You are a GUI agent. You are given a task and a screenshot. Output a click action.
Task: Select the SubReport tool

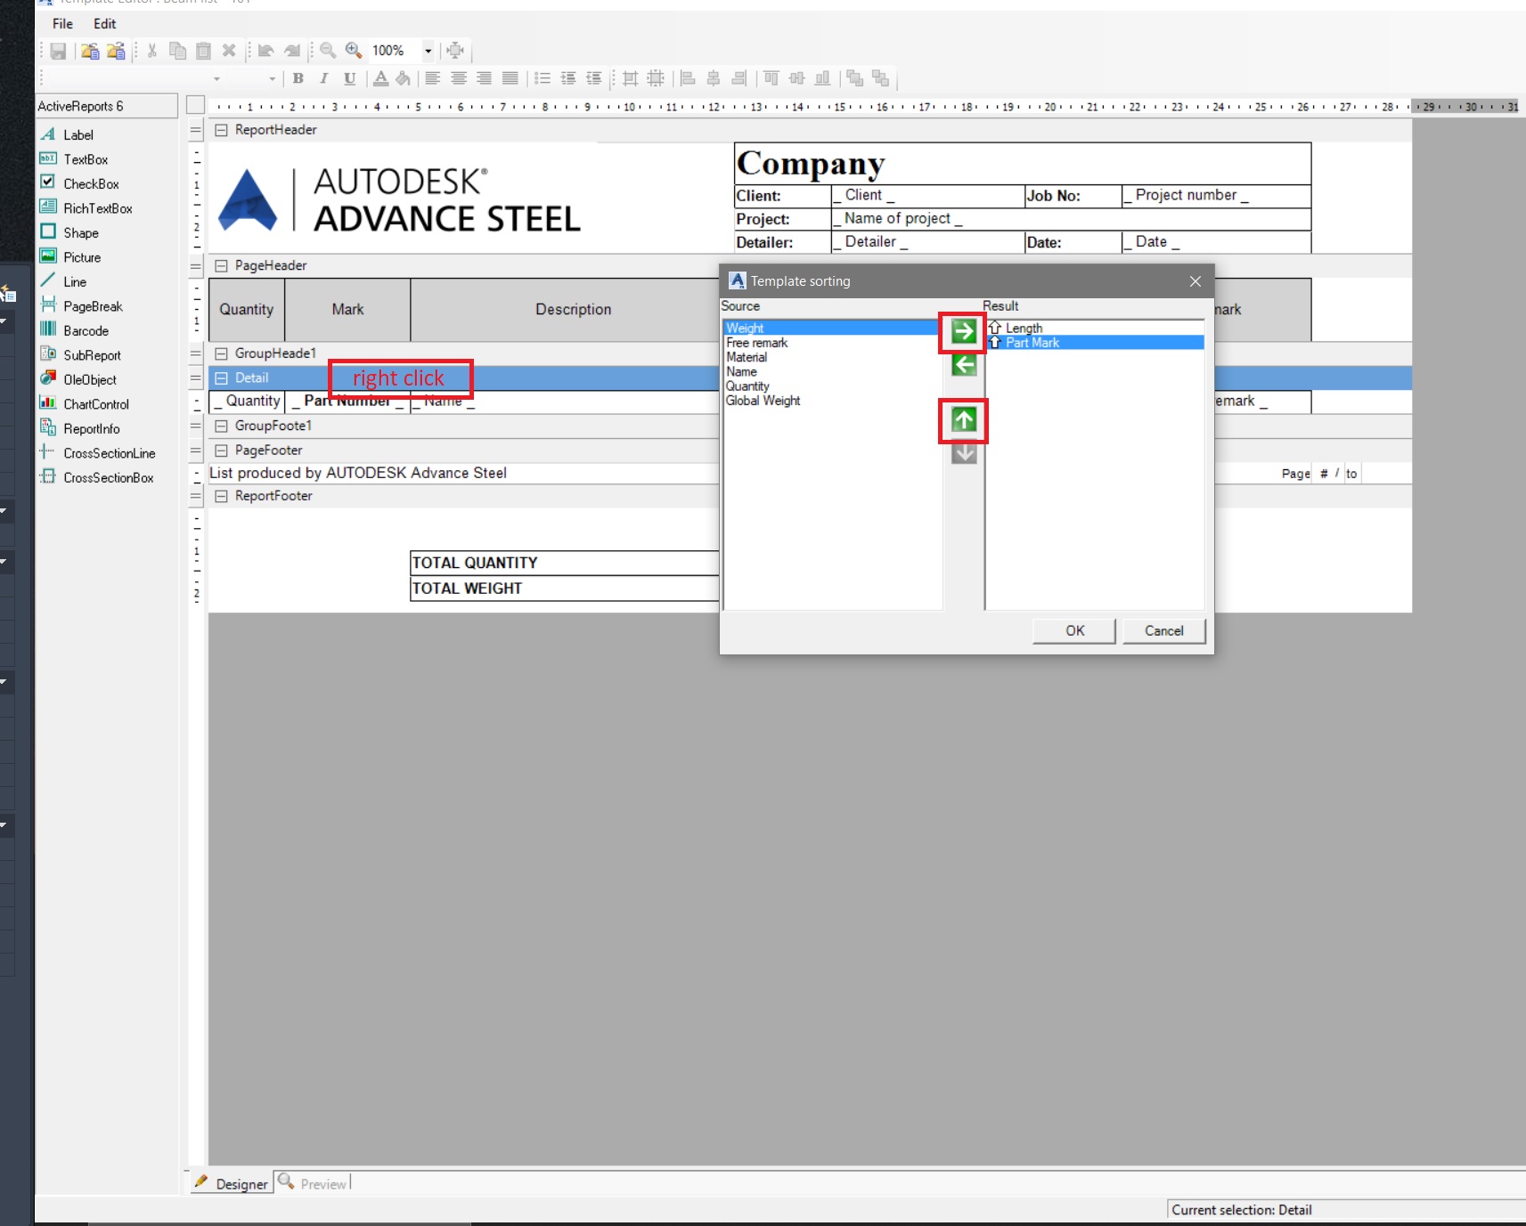coord(80,355)
